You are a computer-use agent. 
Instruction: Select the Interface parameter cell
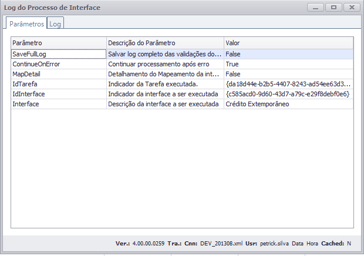(x=59, y=104)
